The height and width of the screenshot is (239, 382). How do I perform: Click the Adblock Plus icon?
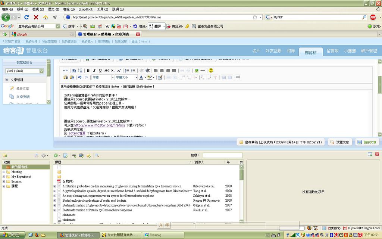(x=373, y=17)
